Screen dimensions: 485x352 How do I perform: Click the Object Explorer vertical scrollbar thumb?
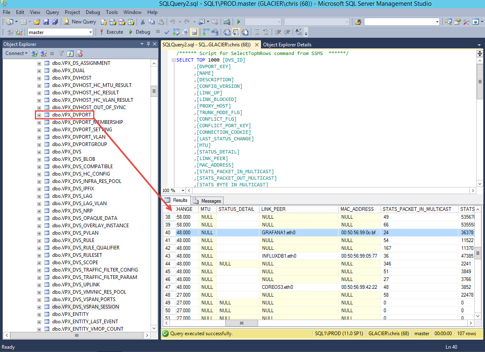[154, 91]
